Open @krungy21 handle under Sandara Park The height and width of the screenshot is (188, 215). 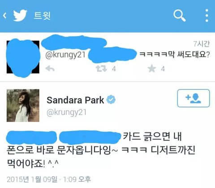pos(67,113)
